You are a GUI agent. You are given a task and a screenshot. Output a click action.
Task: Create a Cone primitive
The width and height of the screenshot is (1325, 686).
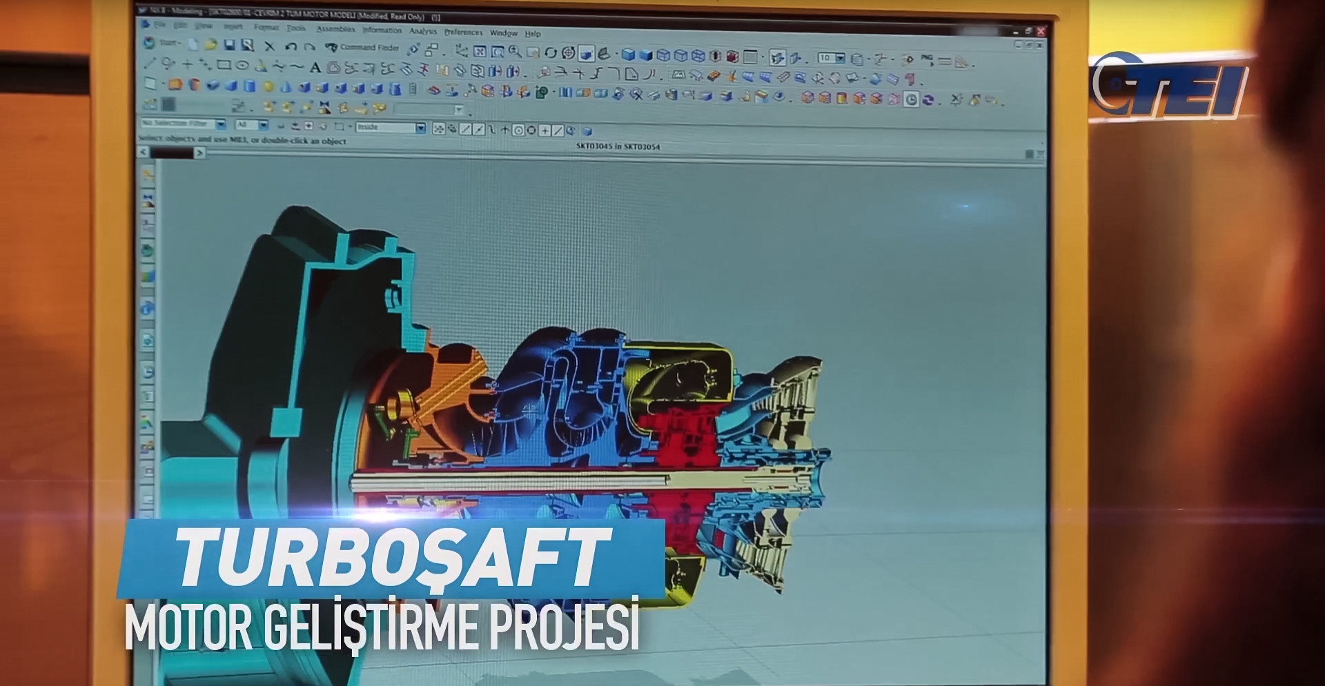286,87
